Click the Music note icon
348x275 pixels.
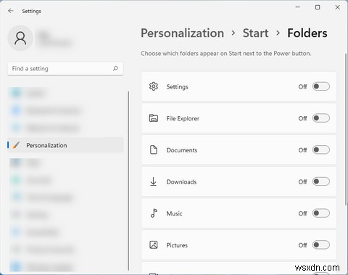pos(154,213)
